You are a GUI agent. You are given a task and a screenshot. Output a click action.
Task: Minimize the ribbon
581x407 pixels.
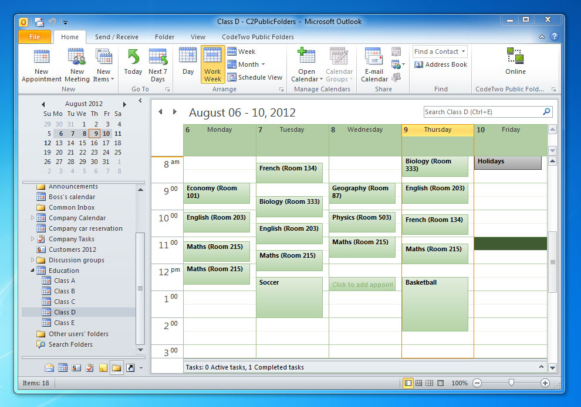[542, 36]
